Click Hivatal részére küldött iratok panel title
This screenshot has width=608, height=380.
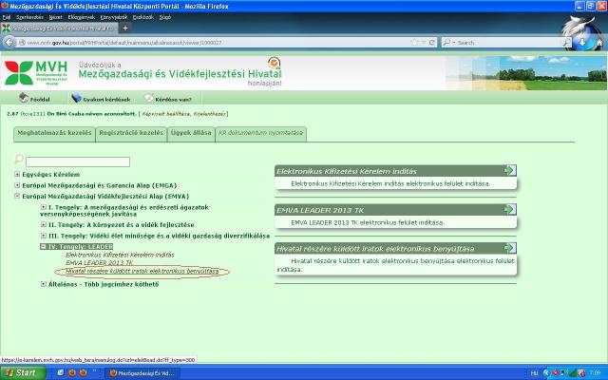point(375,249)
